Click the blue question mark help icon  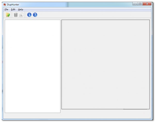[x=35, y=15]
